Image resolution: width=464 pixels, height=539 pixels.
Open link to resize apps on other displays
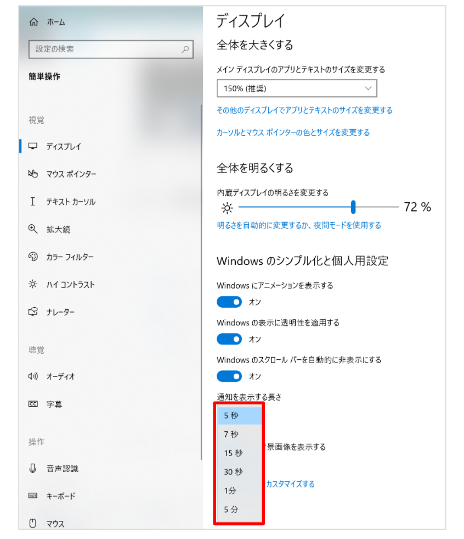[304, 110]
